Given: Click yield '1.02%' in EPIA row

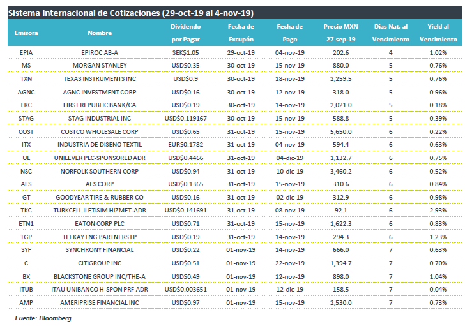Looking at the screenshot, I should pyautogui.click(x=438, y=53).
